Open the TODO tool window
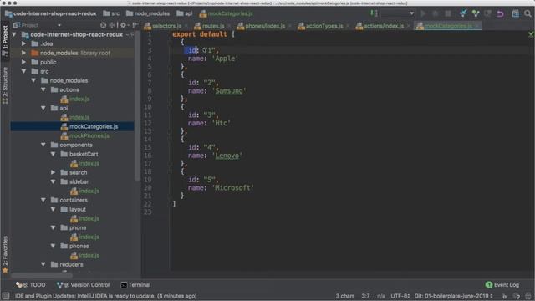This screenshot has width=535, height=301. coord(30,285)
